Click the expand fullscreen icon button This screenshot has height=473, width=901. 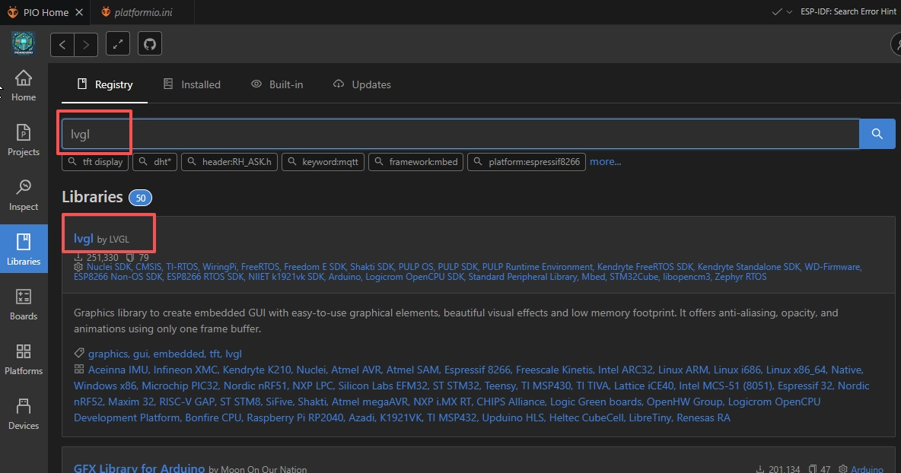pos(118,44)
